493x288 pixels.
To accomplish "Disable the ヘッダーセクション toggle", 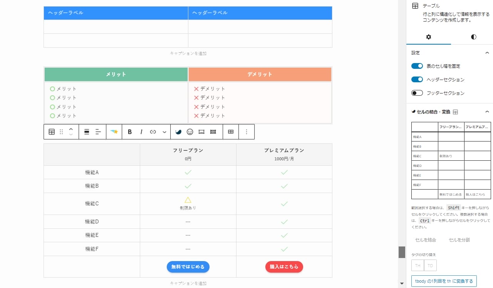I will pyautogui.click(x=417, y=80).
